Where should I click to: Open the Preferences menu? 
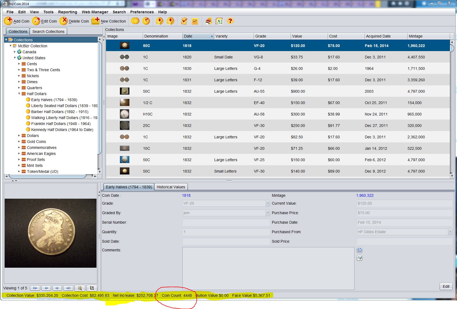point(142,12)
